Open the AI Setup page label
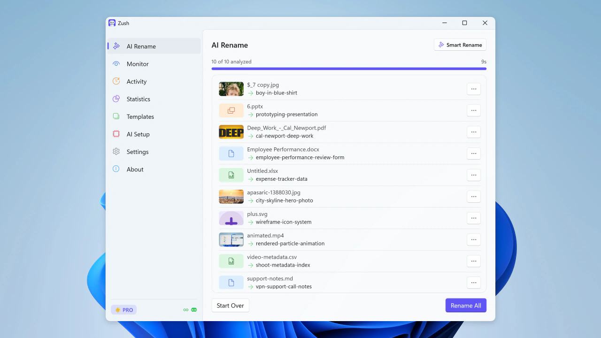Viewport: 601px width, 338px height. click(x=138, y=134)
